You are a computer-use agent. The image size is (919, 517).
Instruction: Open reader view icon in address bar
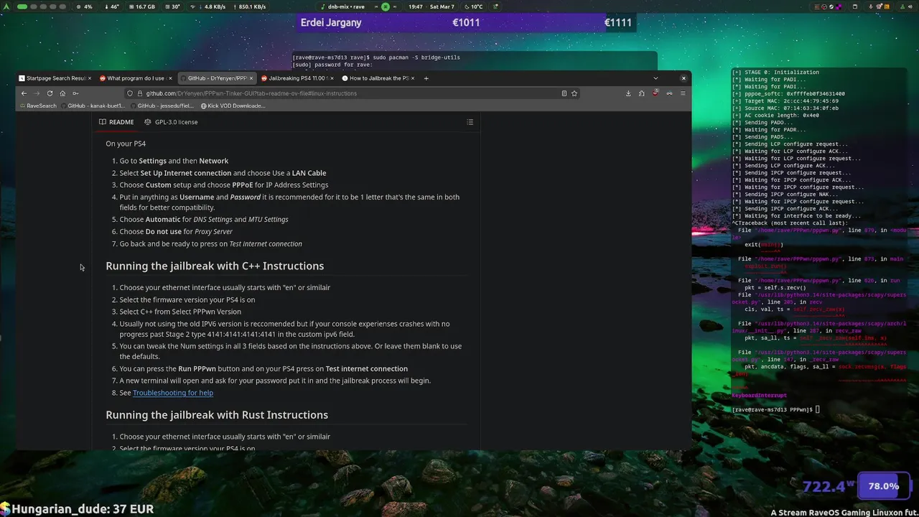coord(564,93)
